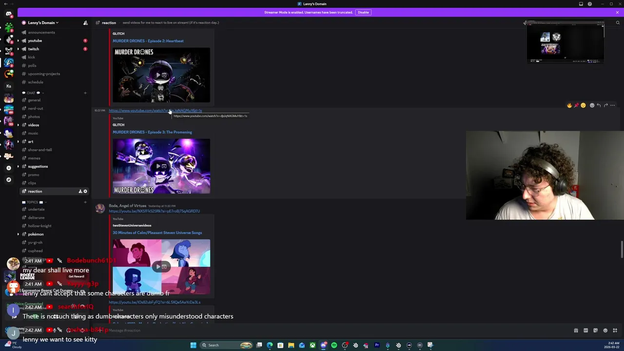The image size is (624, 351).
Task: Open the Ks server in the sidebar
Action: tap(9, 86)
